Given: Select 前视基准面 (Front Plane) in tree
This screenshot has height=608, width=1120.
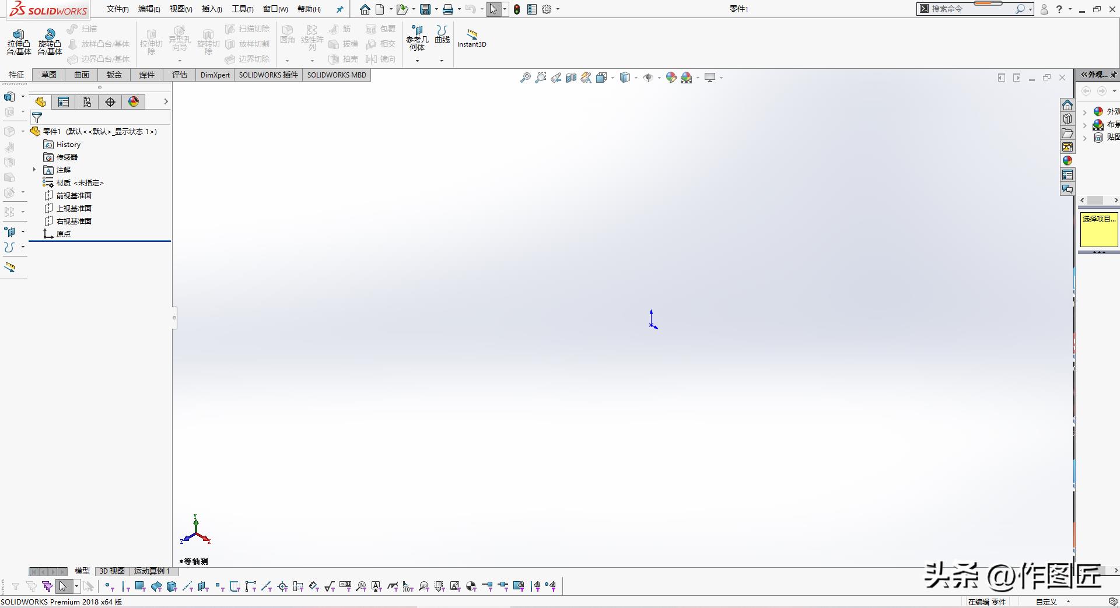Looking at the screenshot, I should [x=73, y=195].
